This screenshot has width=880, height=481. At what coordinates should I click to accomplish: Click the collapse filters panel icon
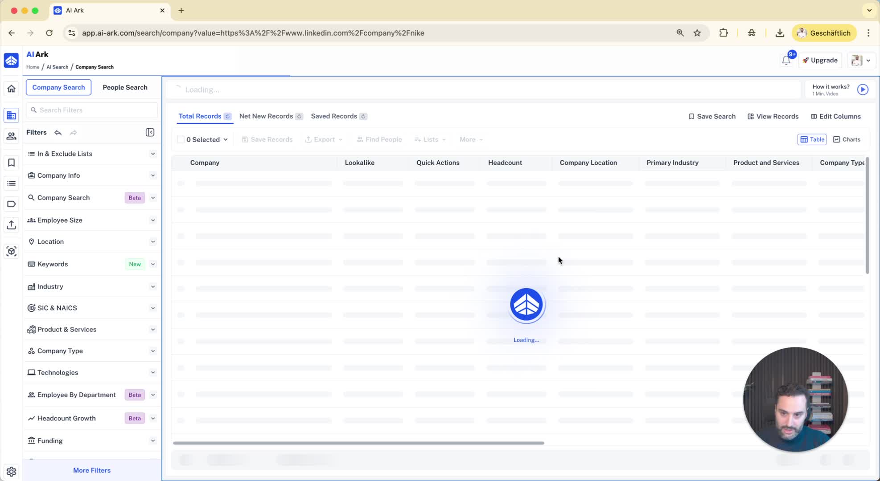(150, 132)
